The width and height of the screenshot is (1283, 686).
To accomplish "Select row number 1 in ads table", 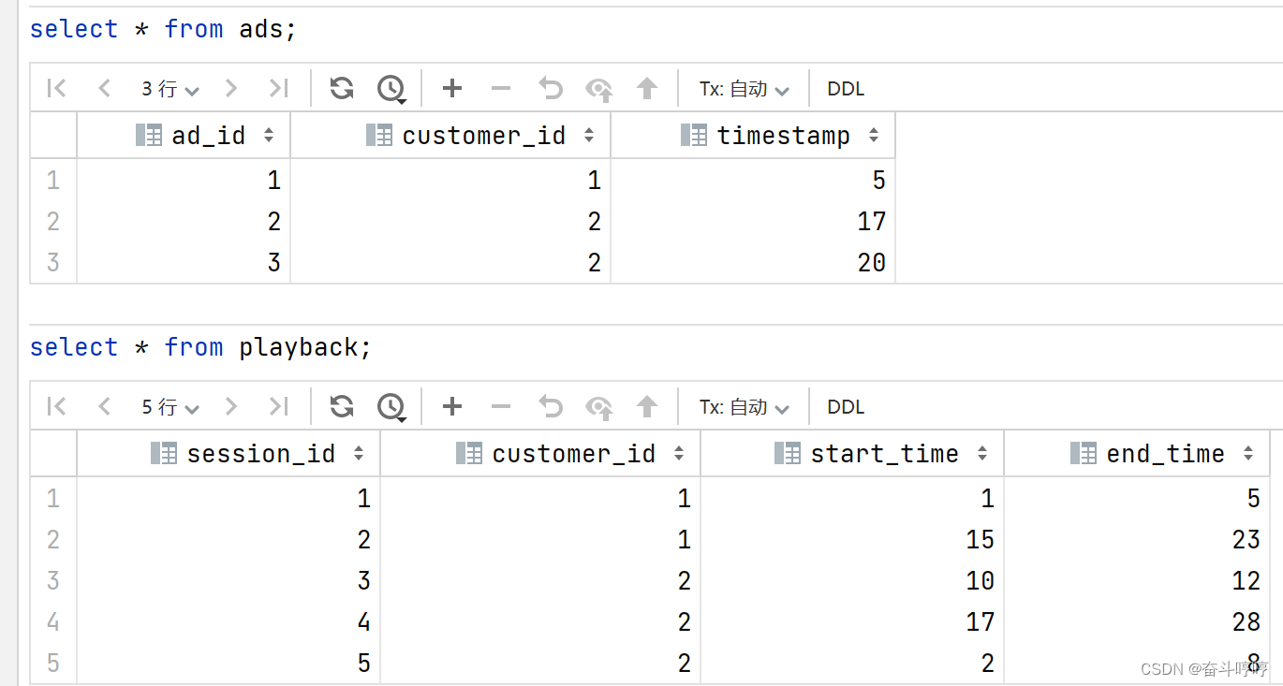I will click(53, 180).
